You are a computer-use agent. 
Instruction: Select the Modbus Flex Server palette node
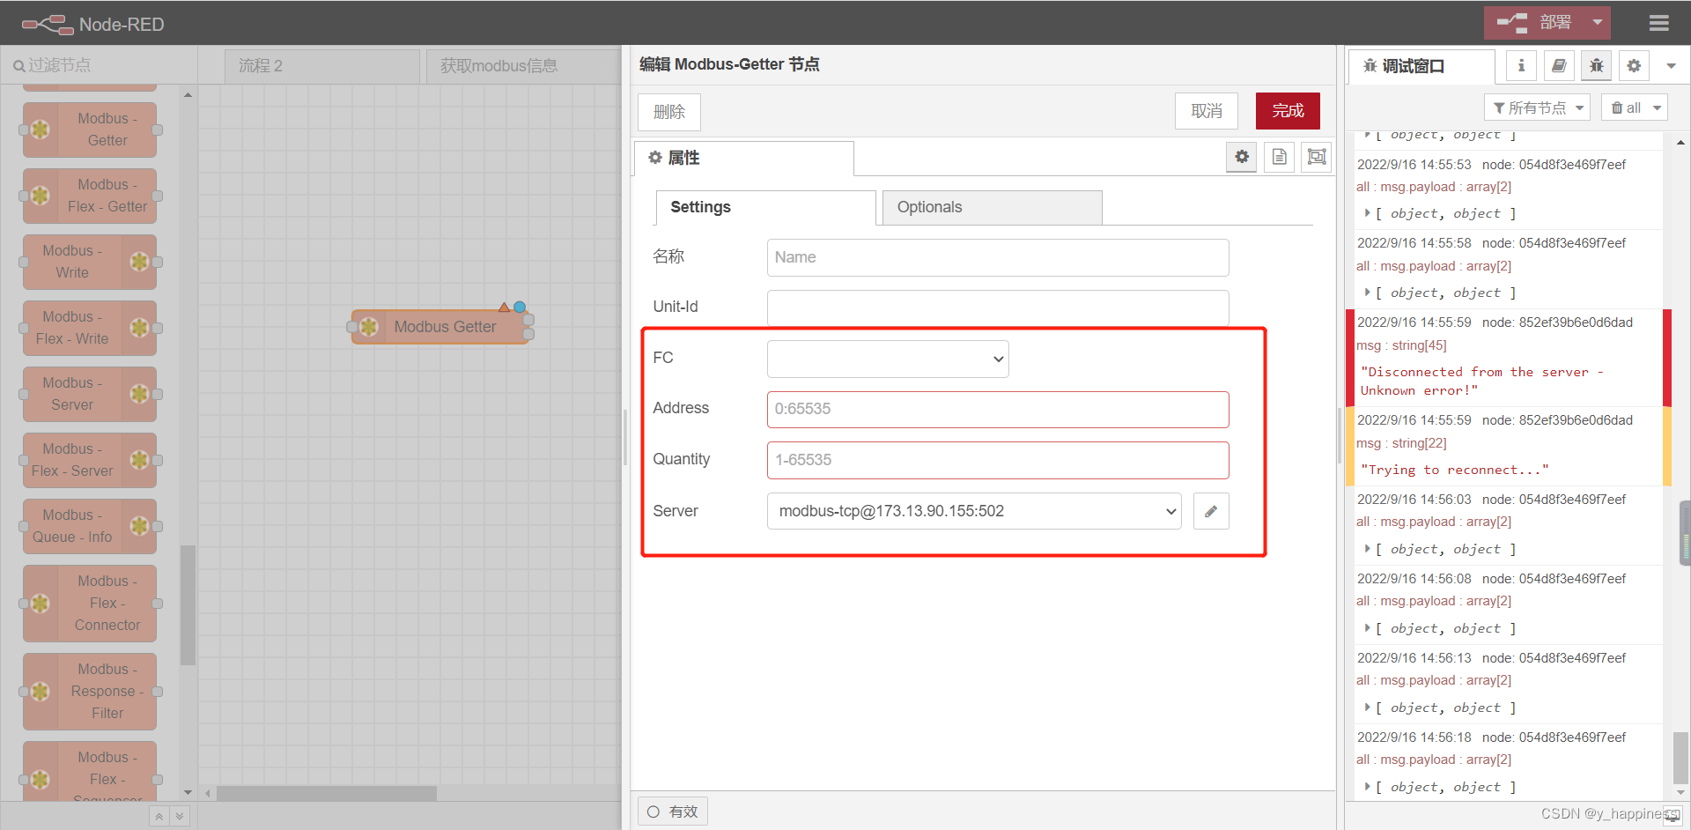point(90,460)
